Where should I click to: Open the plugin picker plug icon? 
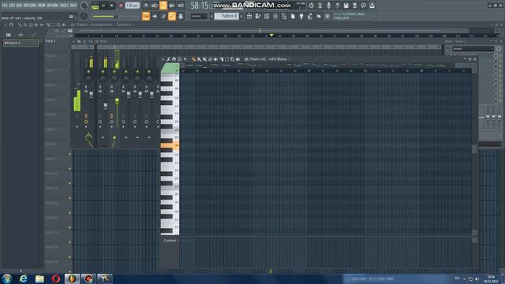coord(301,16)
